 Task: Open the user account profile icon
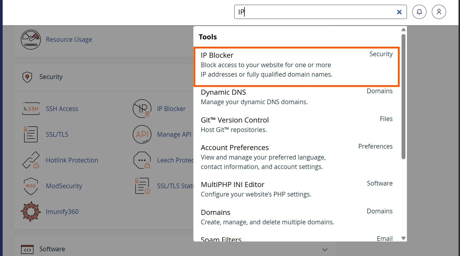(x=439, y=12)
